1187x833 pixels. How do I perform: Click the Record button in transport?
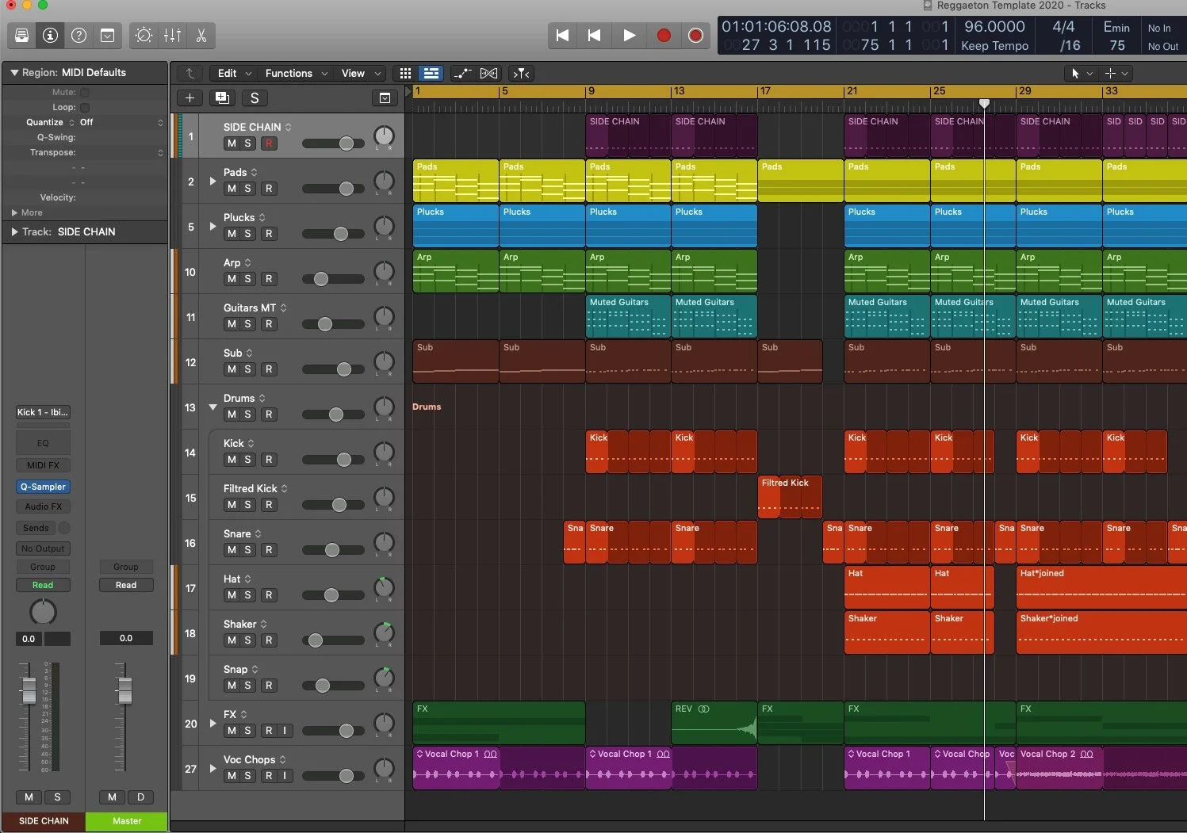(664, 35)
